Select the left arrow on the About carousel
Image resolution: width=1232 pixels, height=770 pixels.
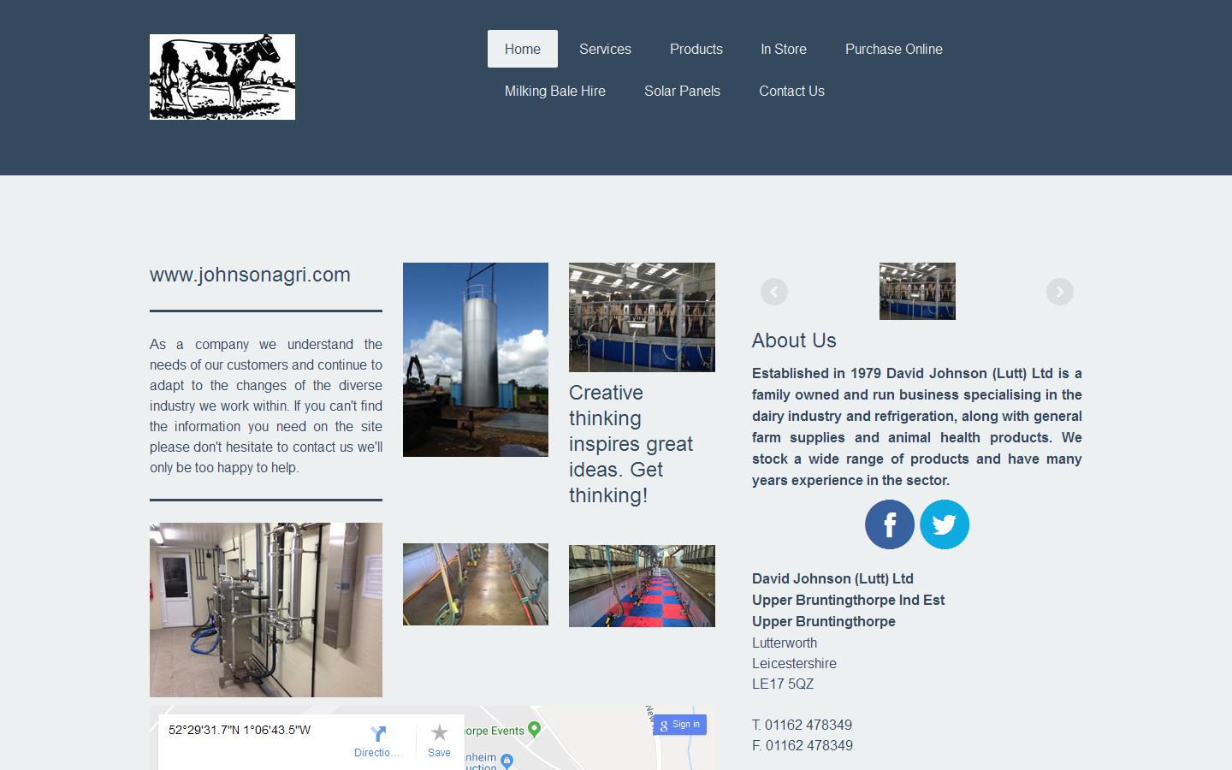coord(774,291)
